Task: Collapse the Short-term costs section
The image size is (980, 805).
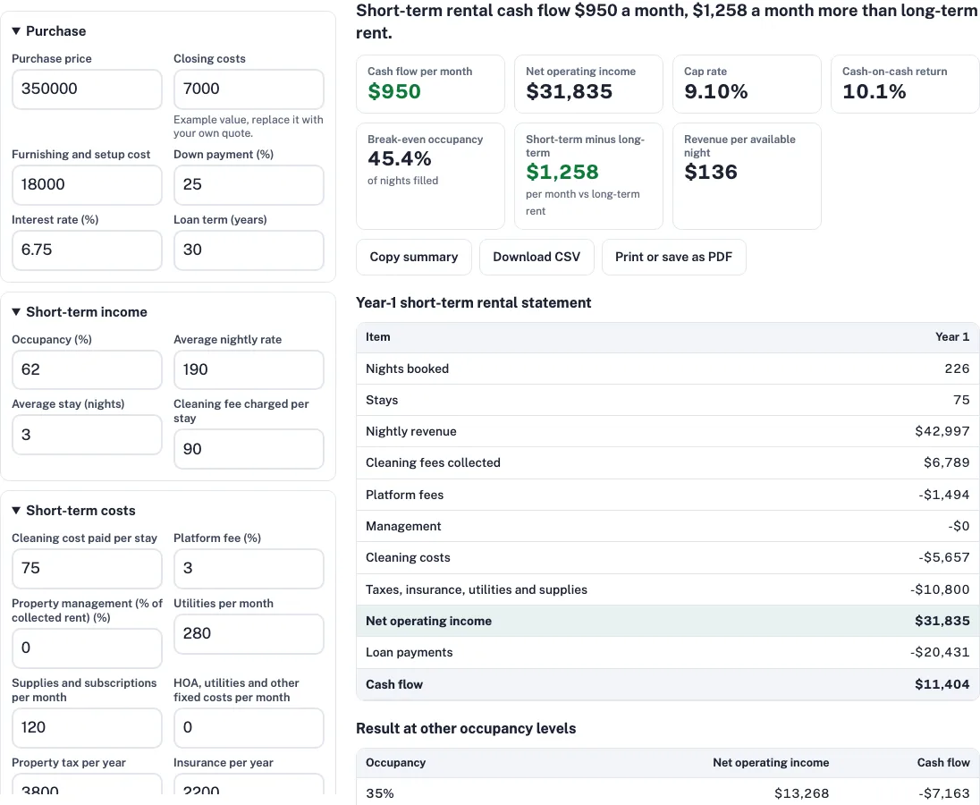Action: (x=73, y=511)
